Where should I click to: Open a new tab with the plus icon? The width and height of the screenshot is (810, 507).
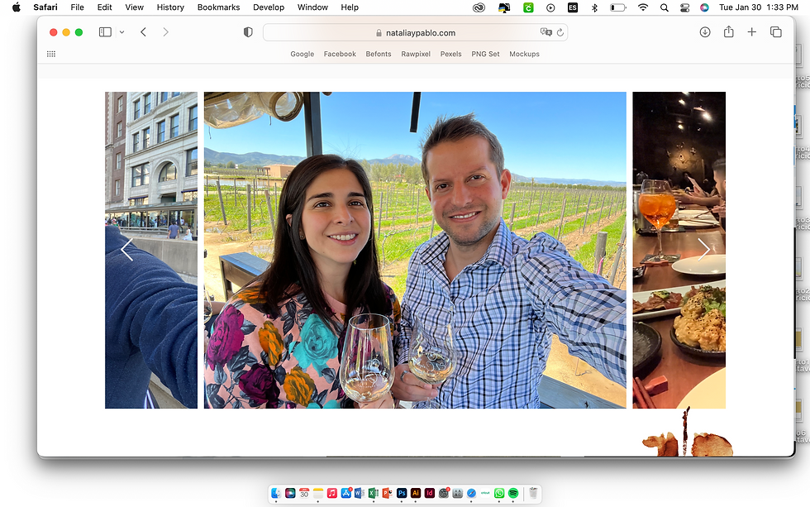point(751,32)
